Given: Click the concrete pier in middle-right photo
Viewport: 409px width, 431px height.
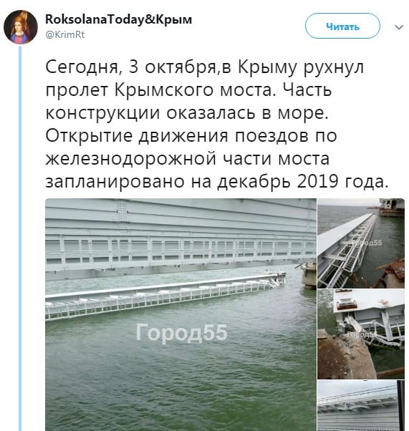Looking at the screenshot, I should point(345,356).
